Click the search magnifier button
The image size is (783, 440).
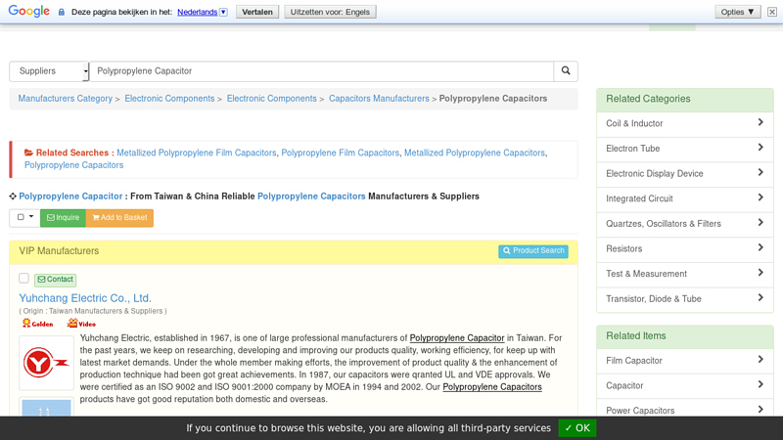coord(565,71)
